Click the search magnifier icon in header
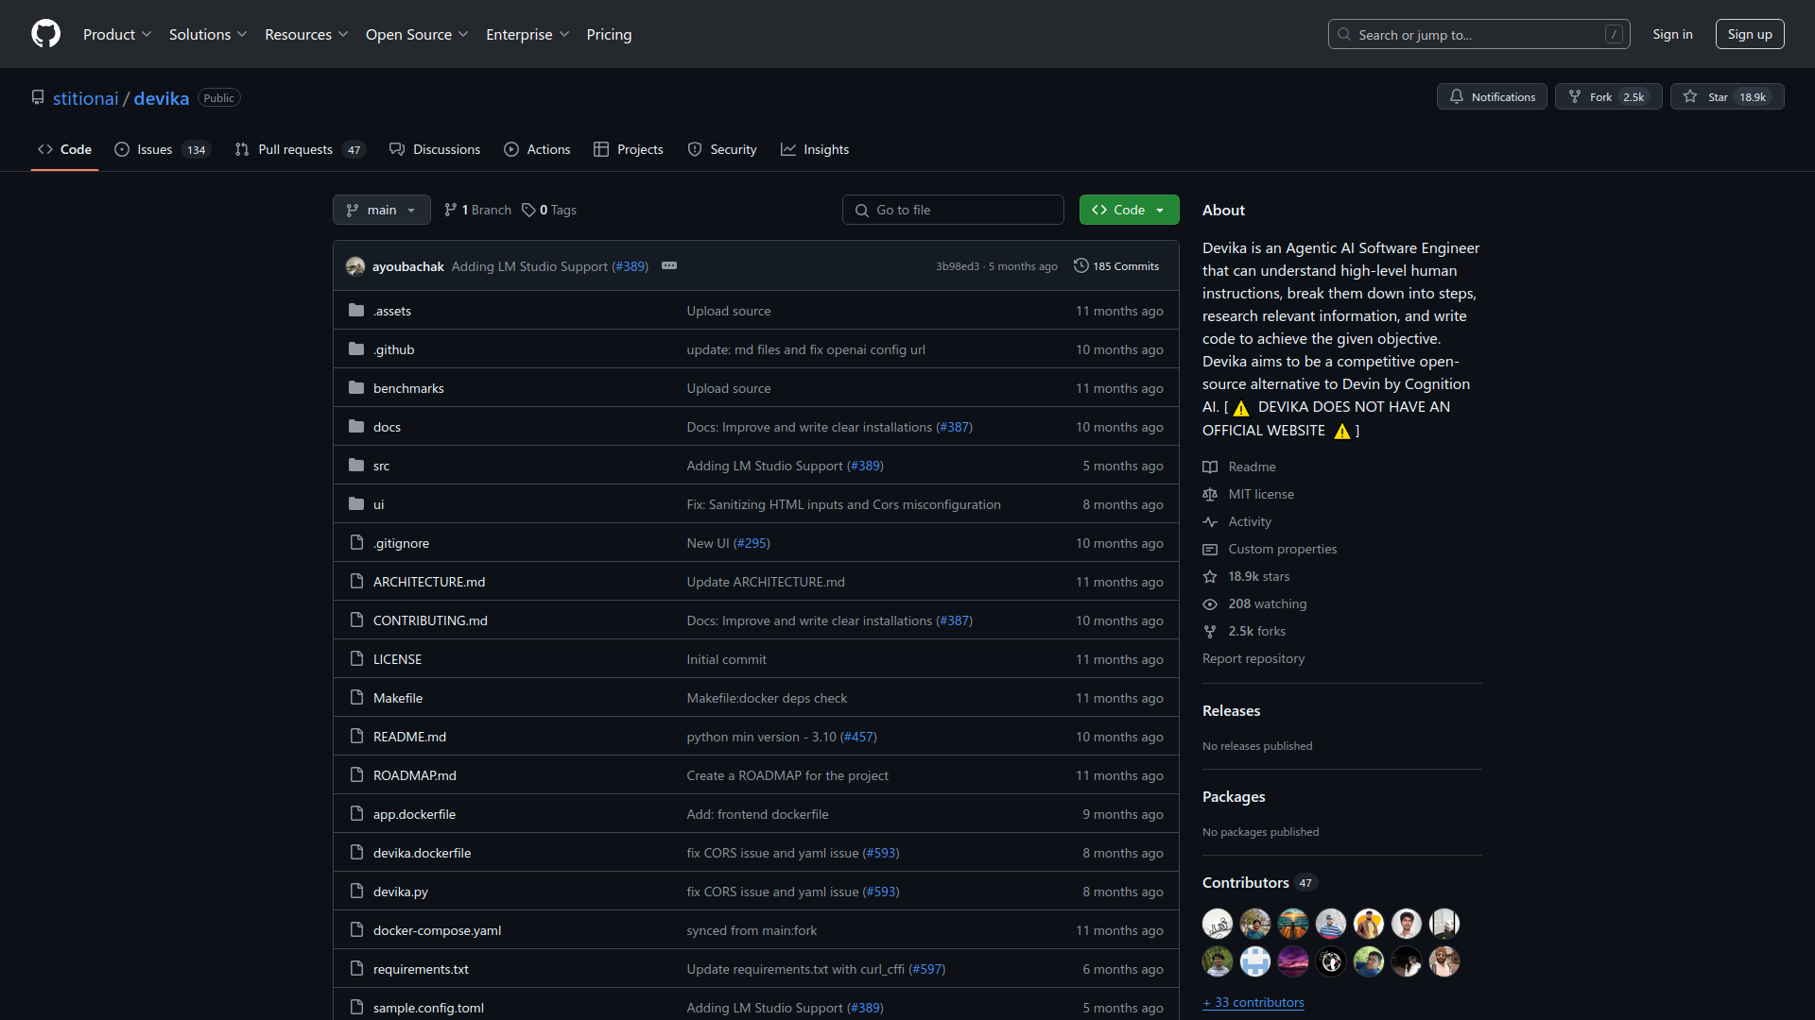This screenshot has width=1815, height=1020. (1344, 34)
